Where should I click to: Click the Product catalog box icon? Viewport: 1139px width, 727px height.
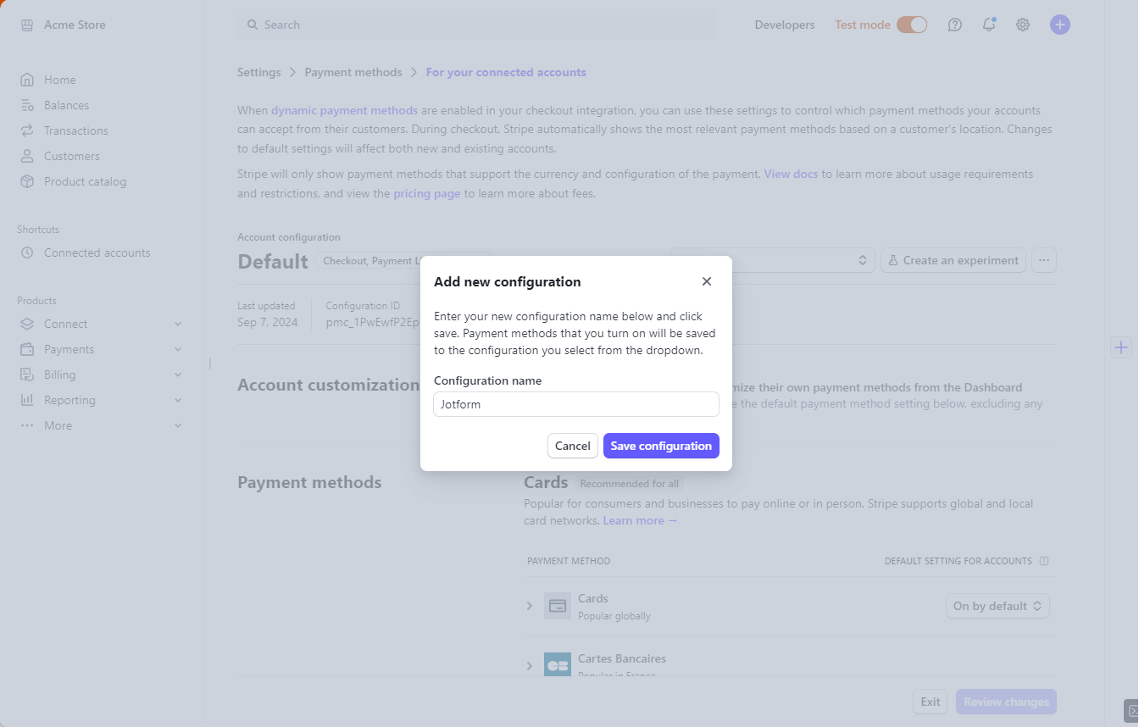(27, 181)
